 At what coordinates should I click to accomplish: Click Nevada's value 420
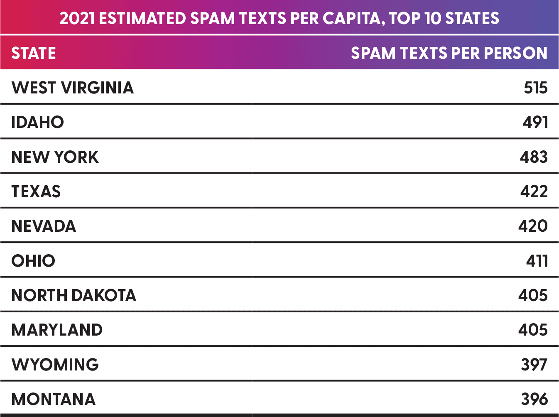533,226
